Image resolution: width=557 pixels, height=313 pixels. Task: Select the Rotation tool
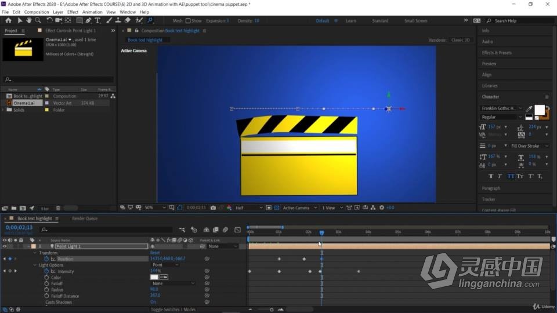[49, 21]
